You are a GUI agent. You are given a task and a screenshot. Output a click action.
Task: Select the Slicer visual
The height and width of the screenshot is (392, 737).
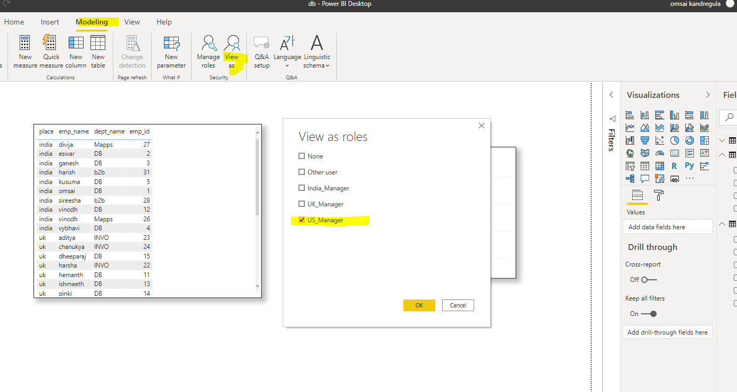tap(630, 166)
